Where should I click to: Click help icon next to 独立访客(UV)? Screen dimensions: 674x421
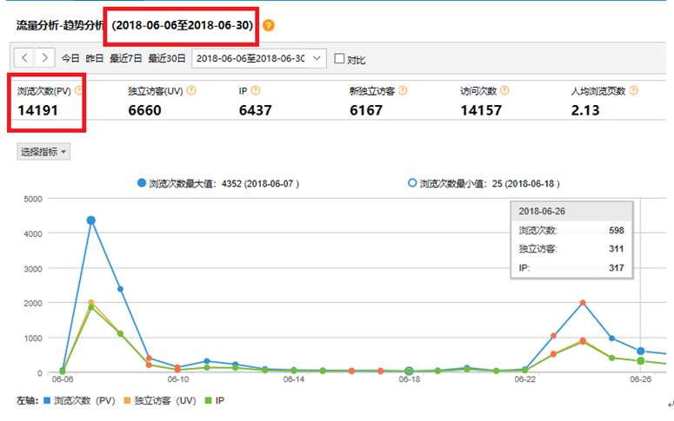191,89
